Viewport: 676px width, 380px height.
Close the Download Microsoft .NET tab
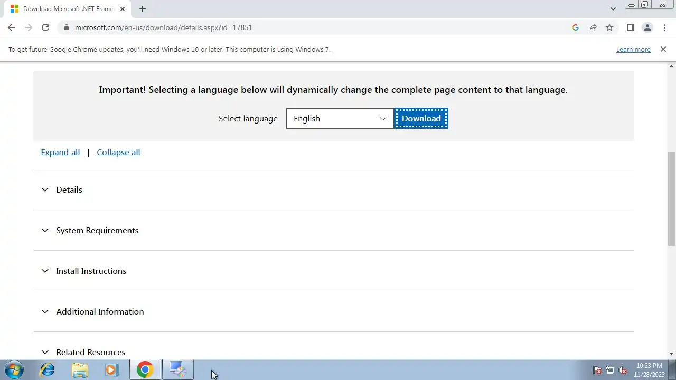point(123,9)
